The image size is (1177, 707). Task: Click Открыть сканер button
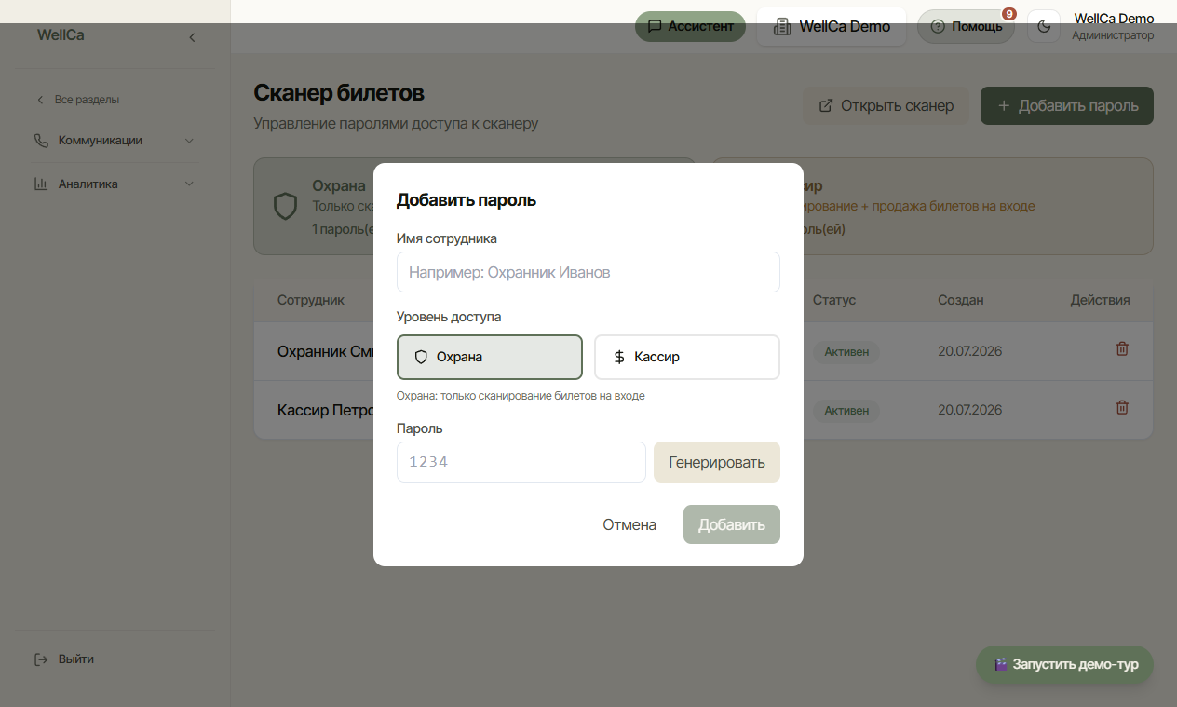pyautogui.click(x=886, y=106)
